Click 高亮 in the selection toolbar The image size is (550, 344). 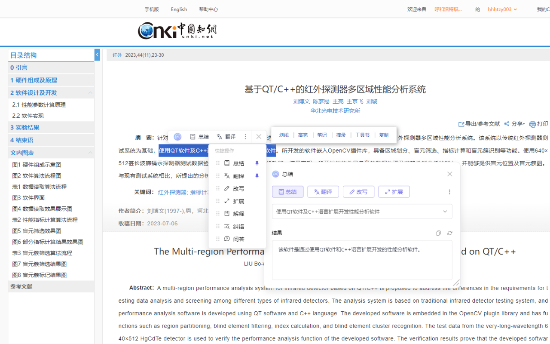coord(303,135)
